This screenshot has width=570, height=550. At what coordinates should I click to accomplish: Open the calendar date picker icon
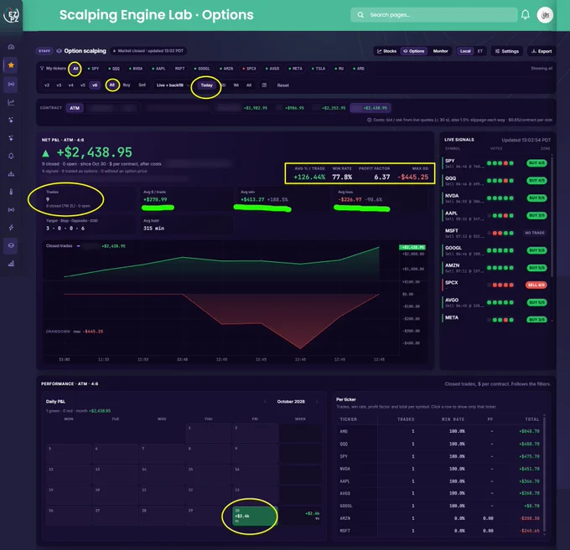pyautogui.click(x=264, y=85)
